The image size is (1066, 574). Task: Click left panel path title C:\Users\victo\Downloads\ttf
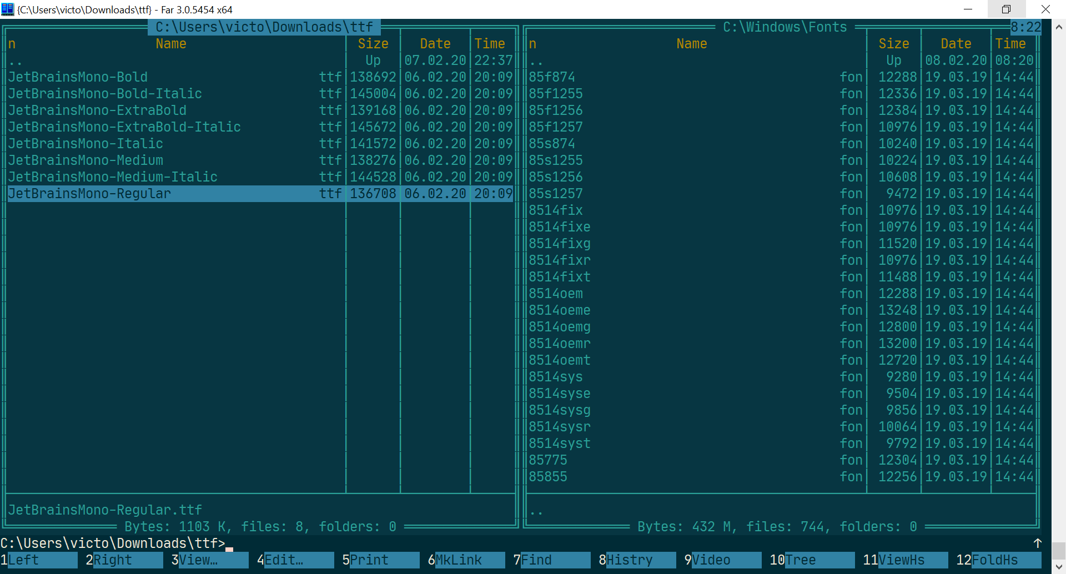pos(264,27)
